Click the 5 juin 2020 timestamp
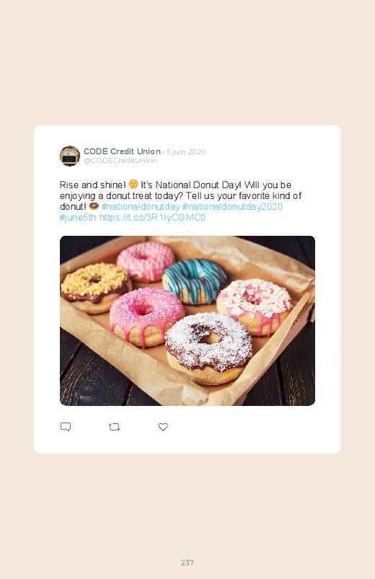This screenshot has width=375, height=579. (x=186, y=151)
